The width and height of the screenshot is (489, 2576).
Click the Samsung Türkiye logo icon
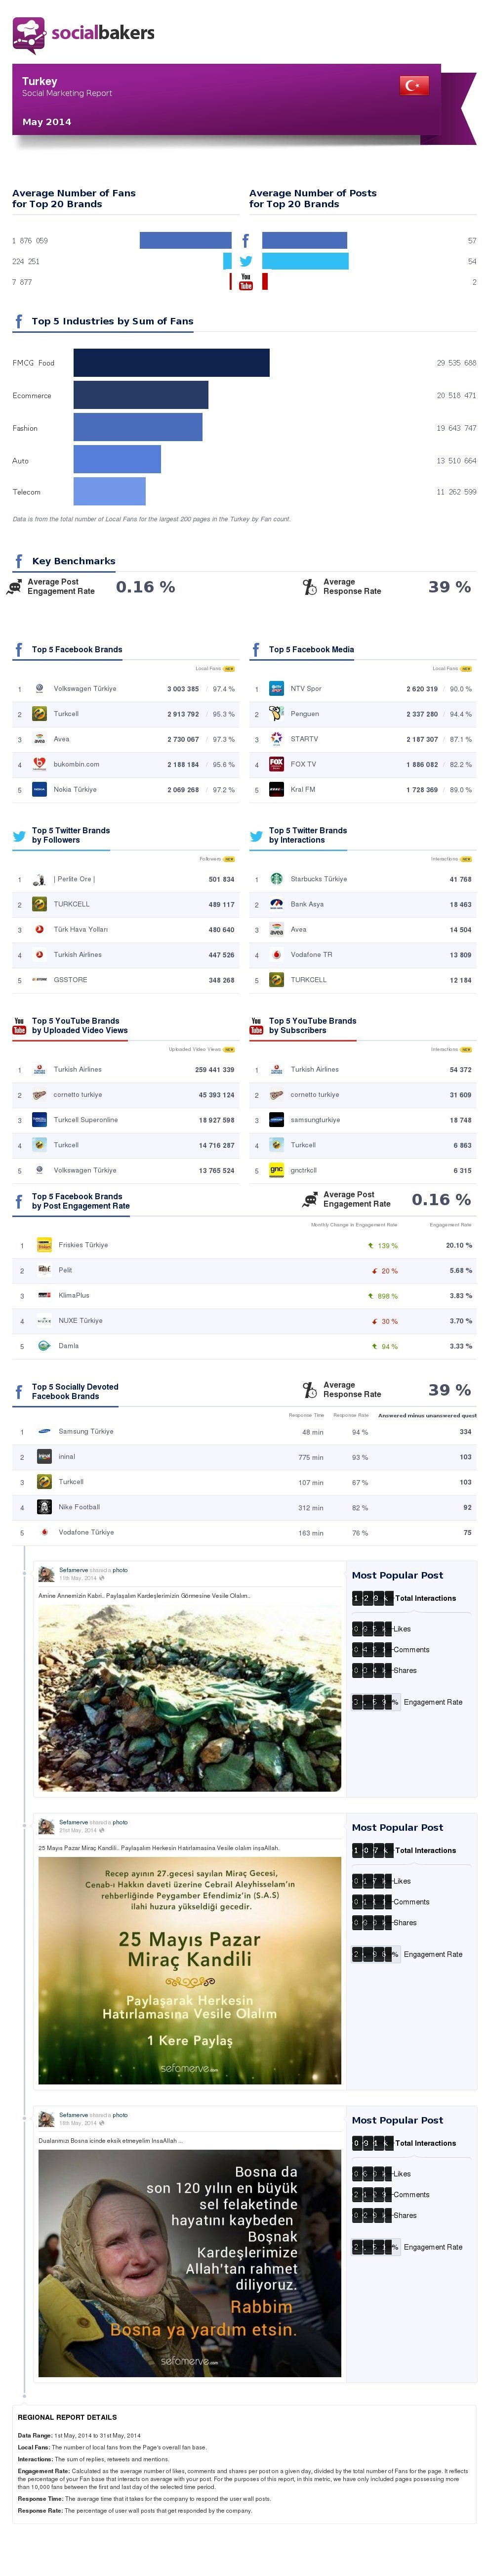point(44,1431)
